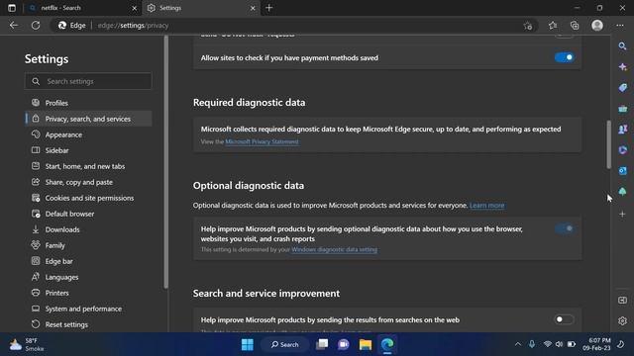Viewport: 634px width, 356px height.
Task: Open the sidebar Microsoft 365 icon
Action: coord(622,150)
